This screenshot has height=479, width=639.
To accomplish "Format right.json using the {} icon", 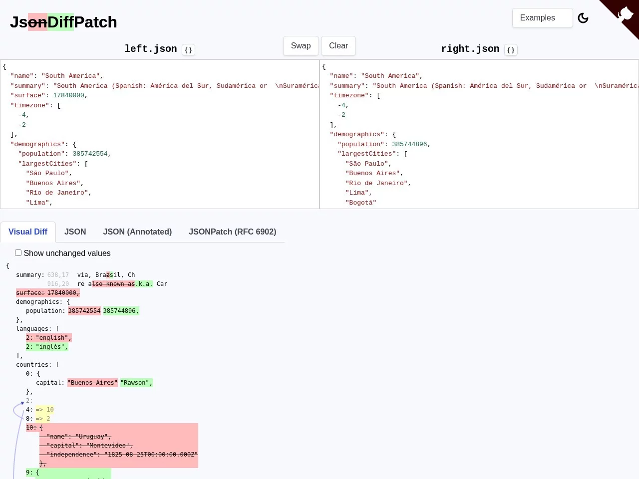I will coord(511,50).
